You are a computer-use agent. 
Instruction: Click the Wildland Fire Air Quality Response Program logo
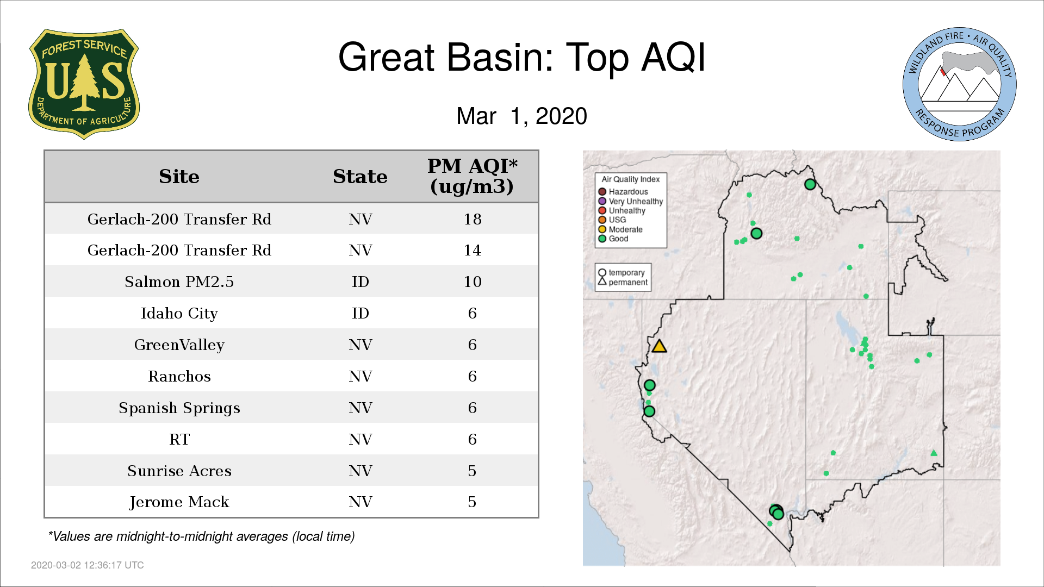tap(960, 84)
